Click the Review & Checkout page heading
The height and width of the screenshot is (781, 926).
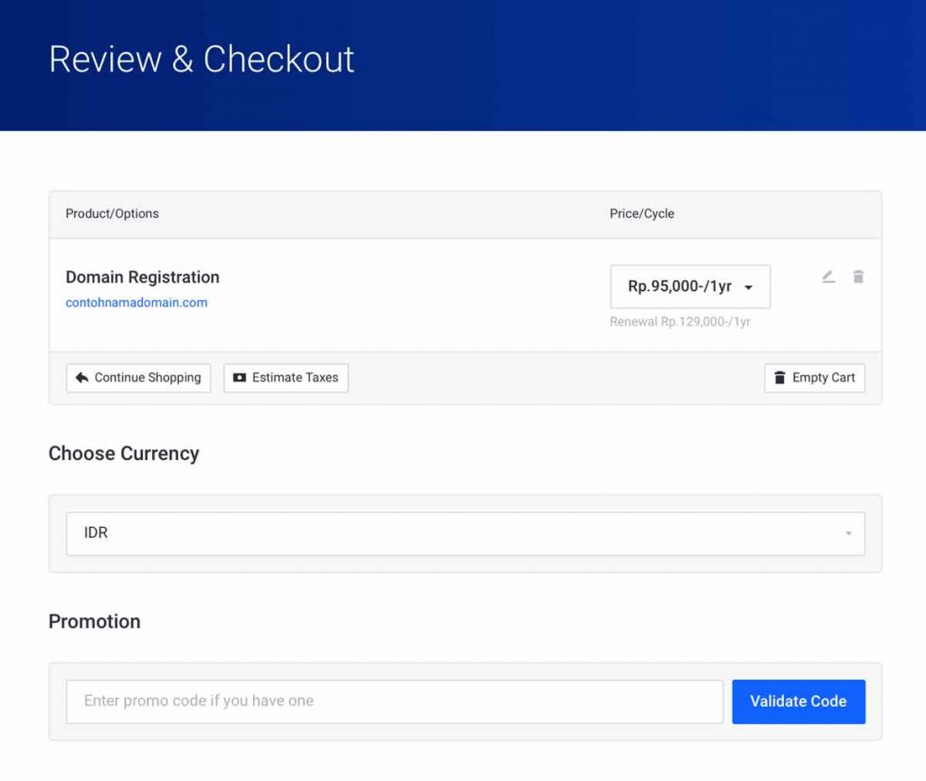click(x=202, y=60)
